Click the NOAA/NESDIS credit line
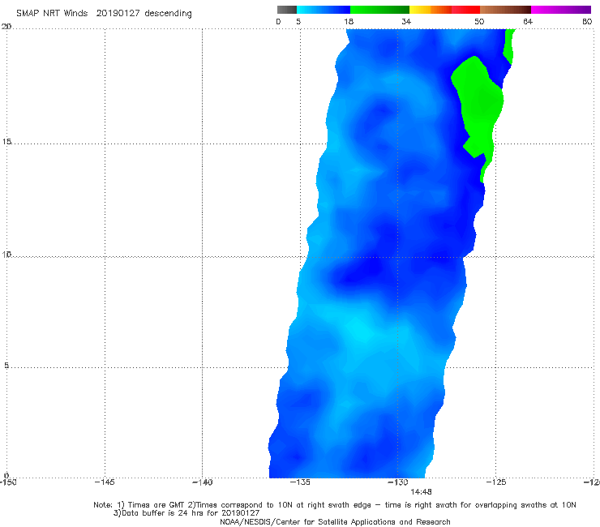Viewport: 600px width, 527px height. coord(335,522)
